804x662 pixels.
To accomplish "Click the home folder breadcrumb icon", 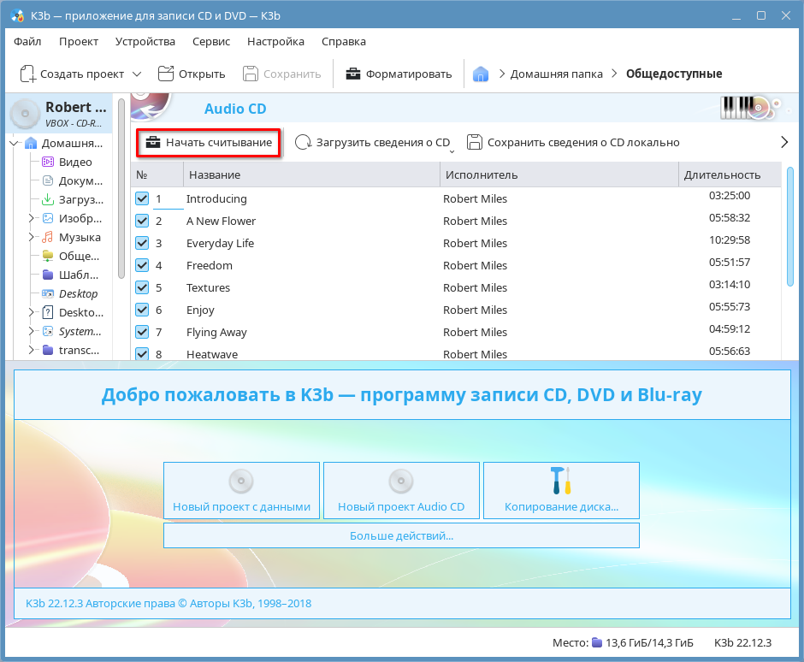I will pyautogui.click(x=481, y=74).
